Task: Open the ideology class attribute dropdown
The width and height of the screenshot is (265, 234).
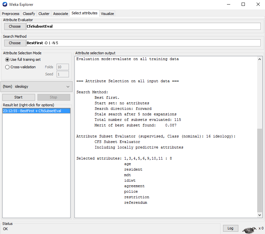Action: (x=36, y=87)
